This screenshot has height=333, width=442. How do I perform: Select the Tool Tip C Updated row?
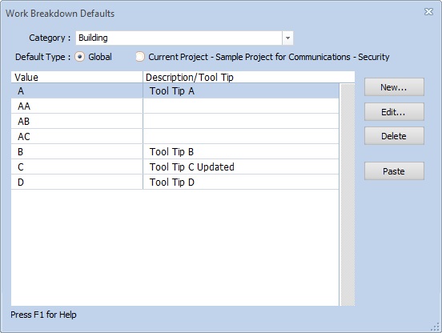[x=175, y=167]
